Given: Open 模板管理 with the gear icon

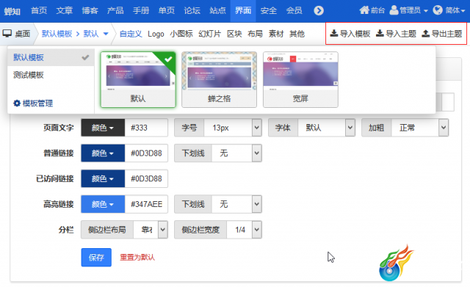Looking at the screenshot, I should [33, 103].
